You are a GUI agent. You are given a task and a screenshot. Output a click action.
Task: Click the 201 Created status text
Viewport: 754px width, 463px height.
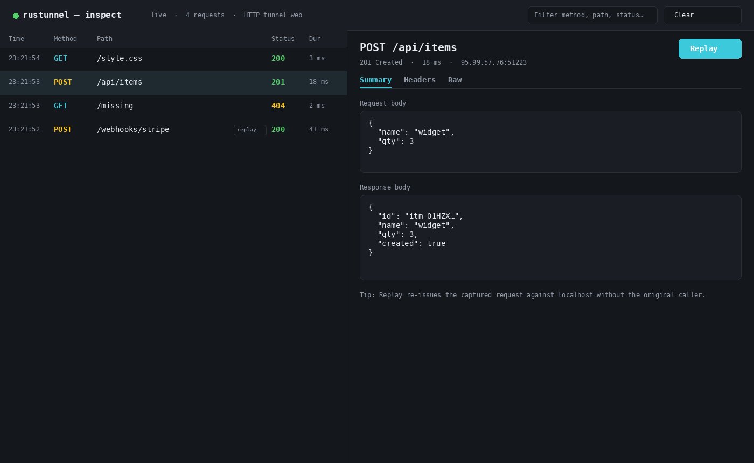(x=381, y=62)
